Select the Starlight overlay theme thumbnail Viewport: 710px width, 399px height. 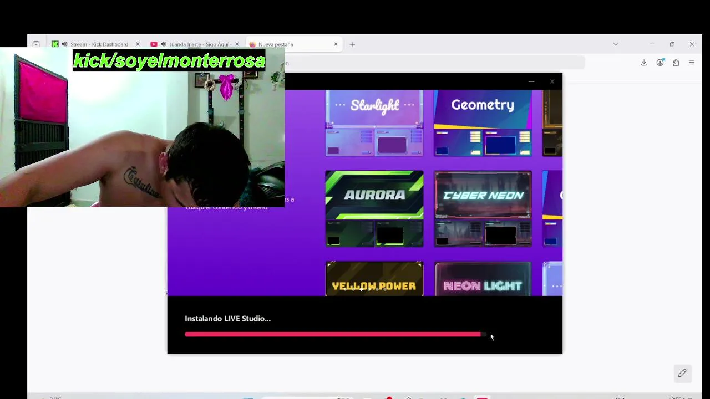click(x=374, y=123)
